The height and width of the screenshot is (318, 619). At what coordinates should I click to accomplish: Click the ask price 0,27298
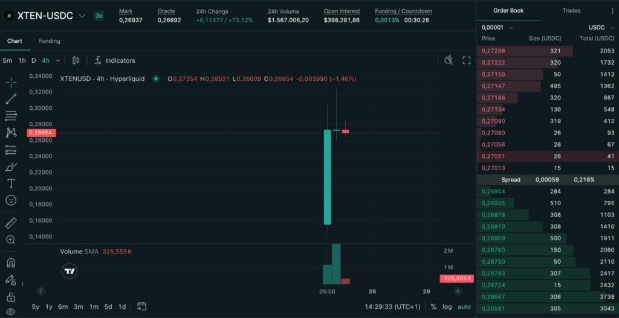[493, 51]
